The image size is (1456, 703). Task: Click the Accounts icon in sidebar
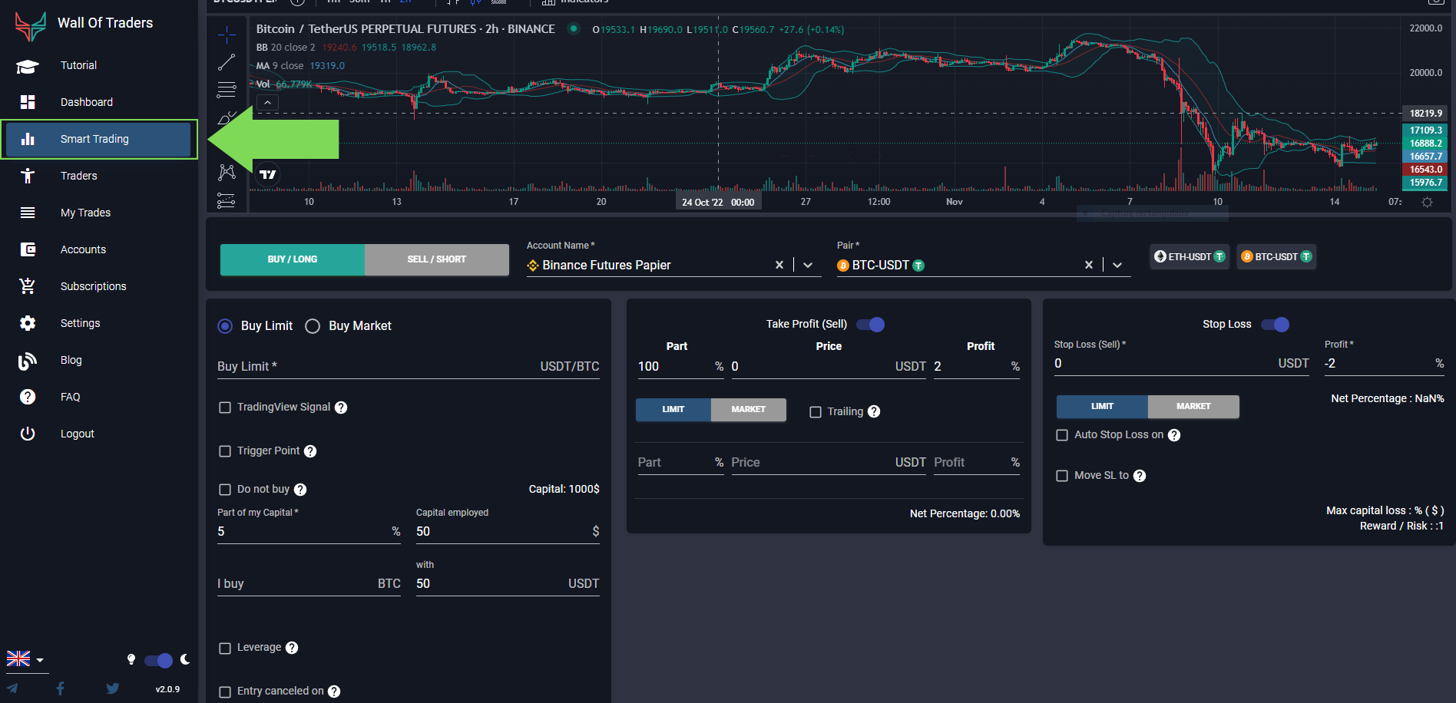coord(28,249)
